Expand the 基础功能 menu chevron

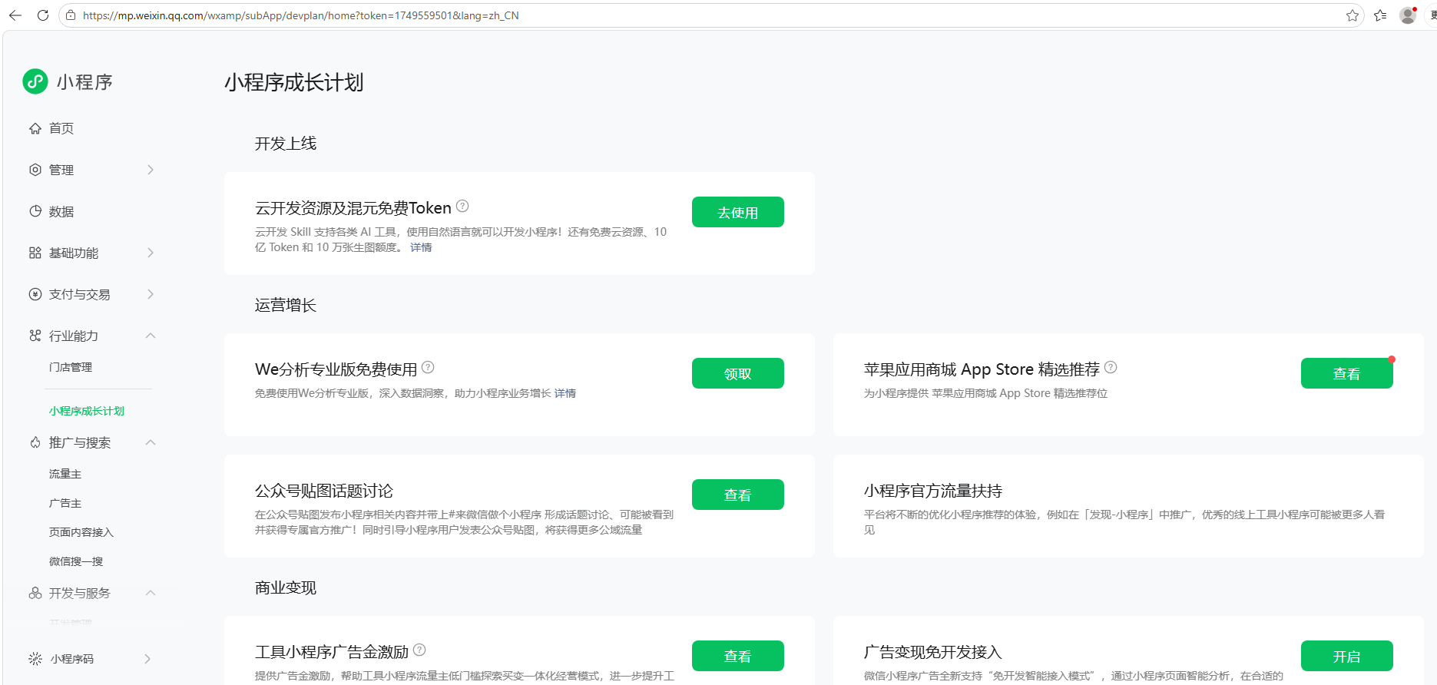coord(151,253)
